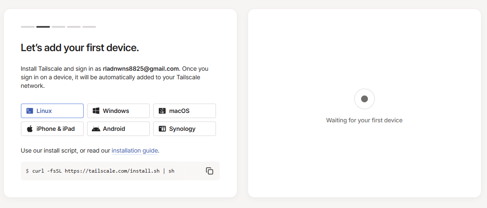Select macOS as your device

click(x=184, y=111)
